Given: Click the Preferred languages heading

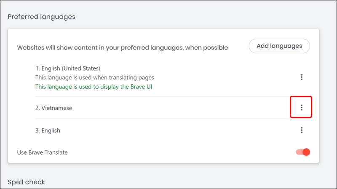Looking at the screenshot, I should [42, 17].
